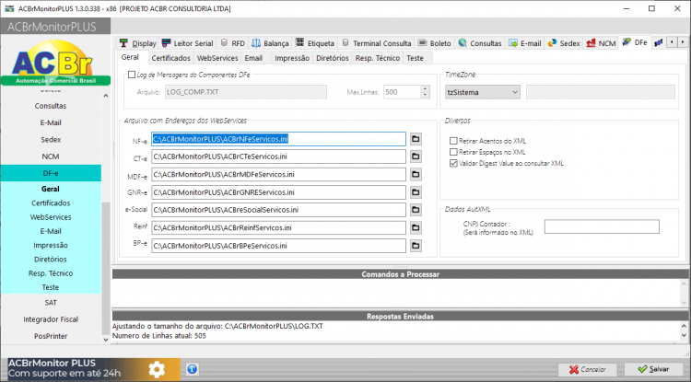Switch to Teste sub-tab
The height and width of the screenshot is (382, 691).
416,58
